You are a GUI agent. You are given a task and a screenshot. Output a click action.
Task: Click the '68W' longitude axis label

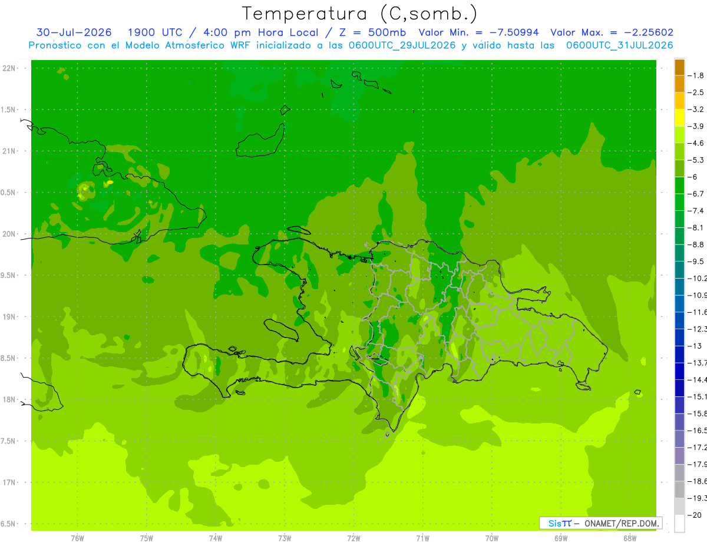(630, 538)
